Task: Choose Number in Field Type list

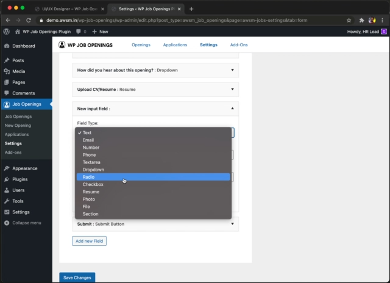Action: tap(153, 148)
